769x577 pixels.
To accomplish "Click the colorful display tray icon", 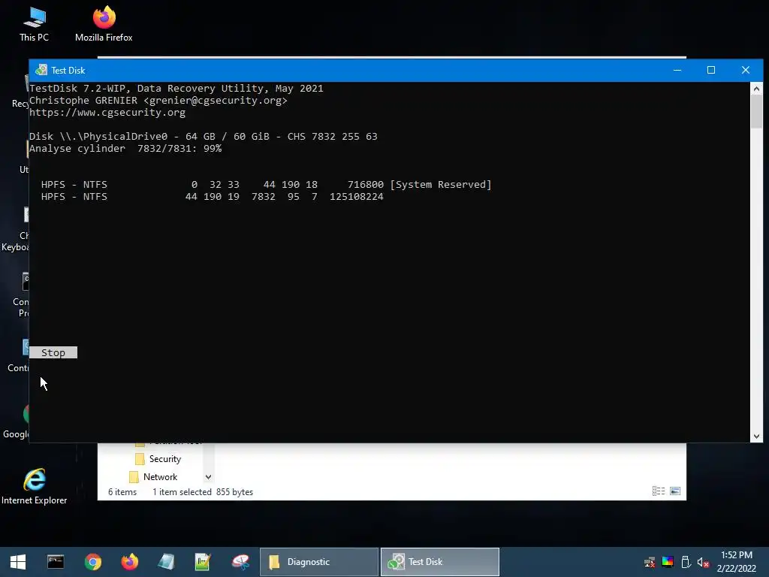I will coord(668,562).
